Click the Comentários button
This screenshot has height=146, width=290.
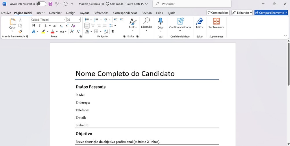(218, 13)
